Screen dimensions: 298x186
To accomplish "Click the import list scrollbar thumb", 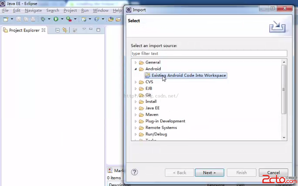I will click(x=284, y=89).
